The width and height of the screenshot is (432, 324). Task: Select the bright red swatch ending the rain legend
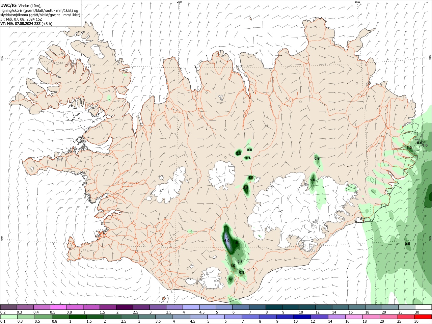(423, 317)
